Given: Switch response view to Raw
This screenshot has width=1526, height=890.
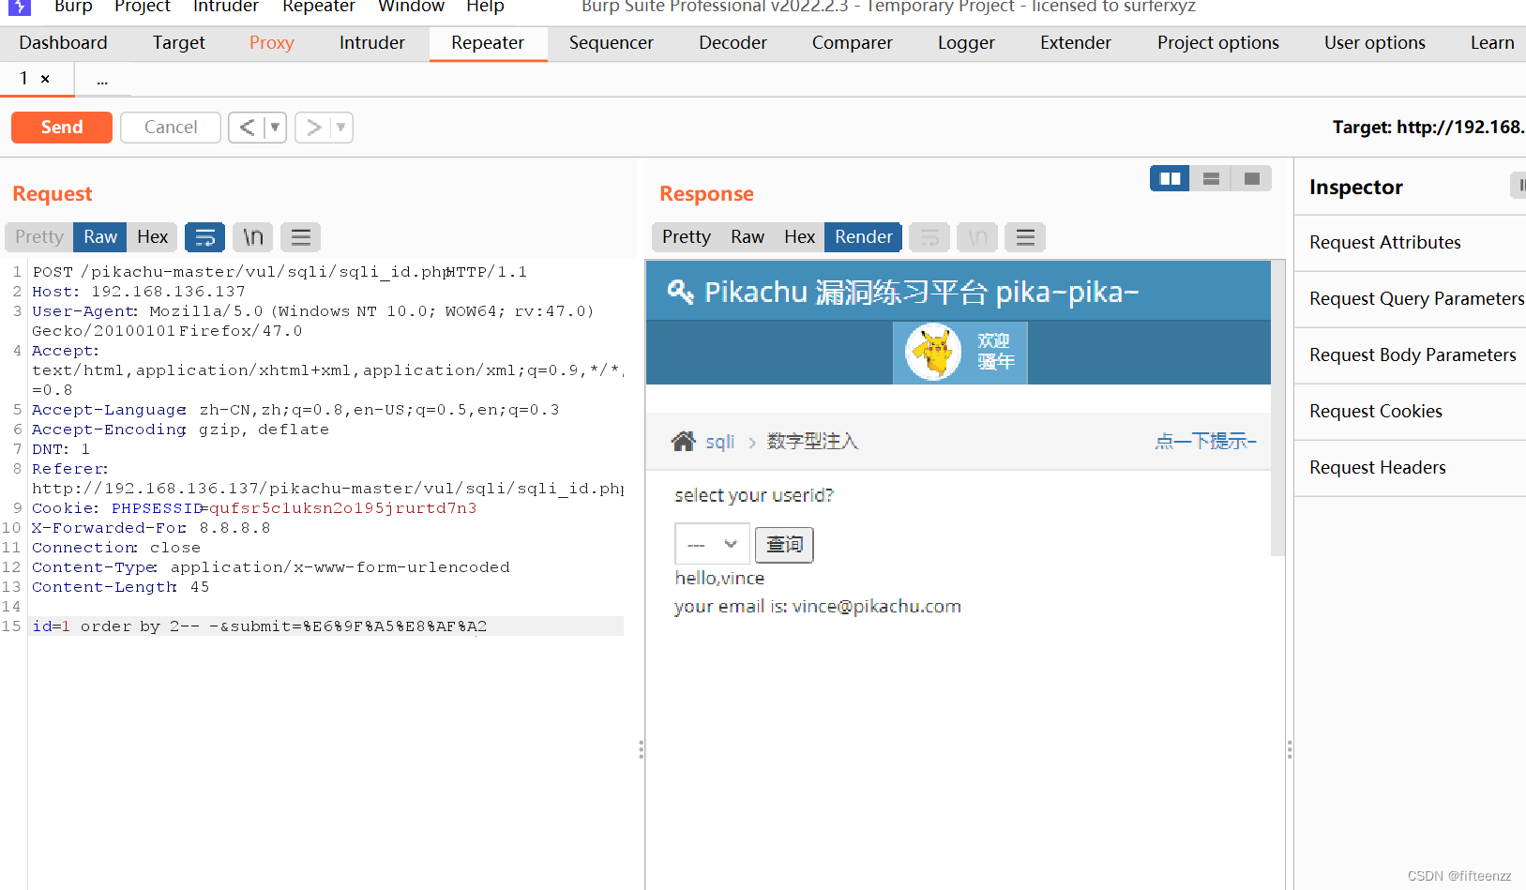Looking at the screenshot, I should (748, 237).
